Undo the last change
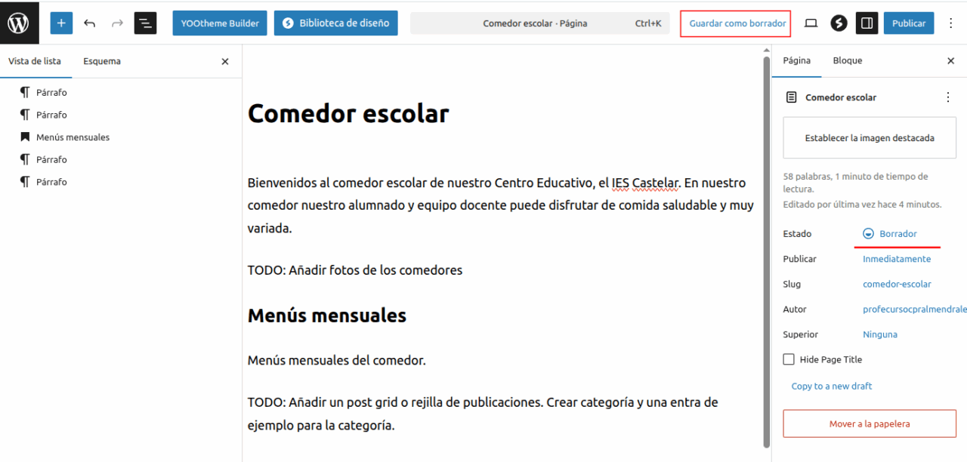Image resolution: width=967 pixels, height=462 pixels. click(x=89, y=23)
